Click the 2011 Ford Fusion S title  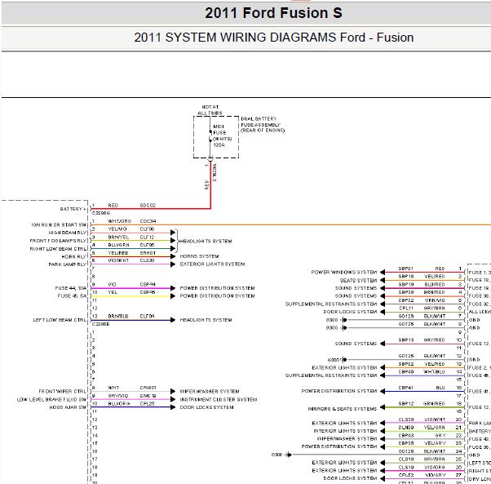(x=273, y=13)
